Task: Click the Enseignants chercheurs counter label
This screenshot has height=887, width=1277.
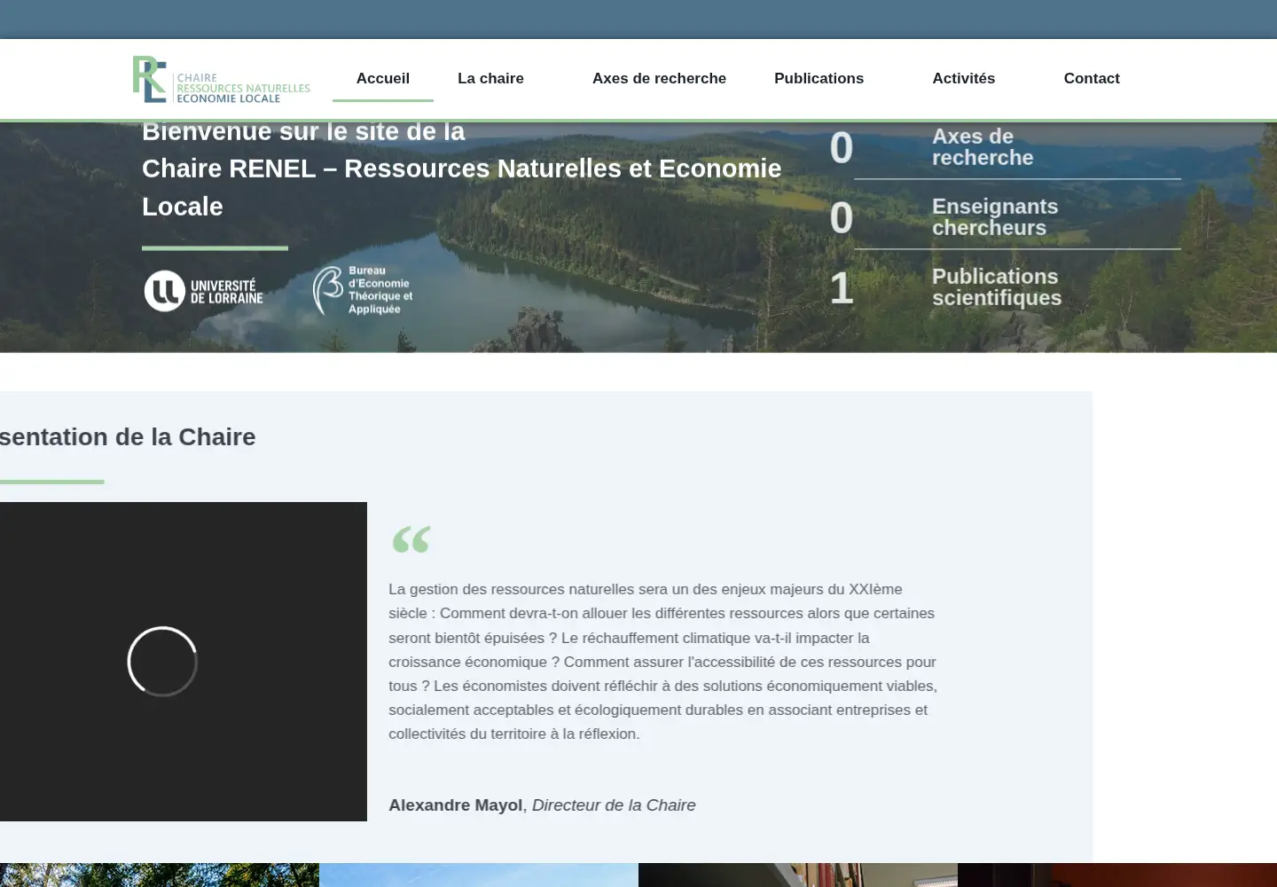Action: (995, 217)
